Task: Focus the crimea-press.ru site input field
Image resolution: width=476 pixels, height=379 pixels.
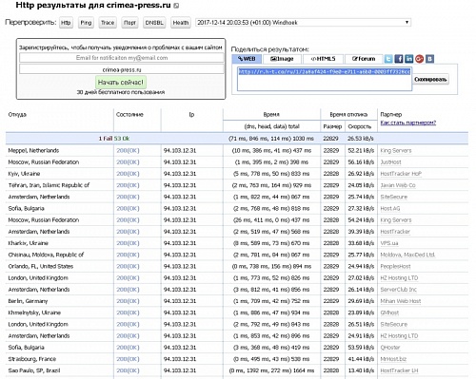Action: (x=122, y=69)
